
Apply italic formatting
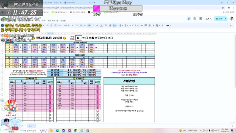click(x=93, y=25)
